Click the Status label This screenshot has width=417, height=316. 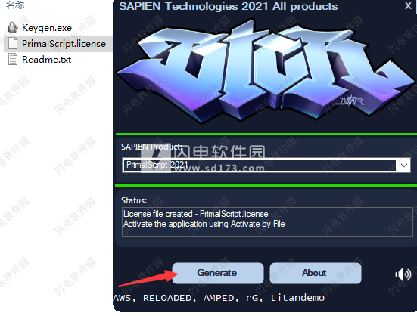click(x=134, y=200)
